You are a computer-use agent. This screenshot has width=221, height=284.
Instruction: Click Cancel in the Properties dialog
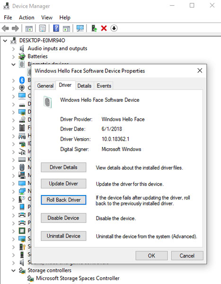pos(187,256)
